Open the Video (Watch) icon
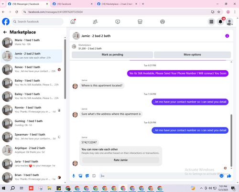Screen dimensions: 239x192 [x=118, y=21]
